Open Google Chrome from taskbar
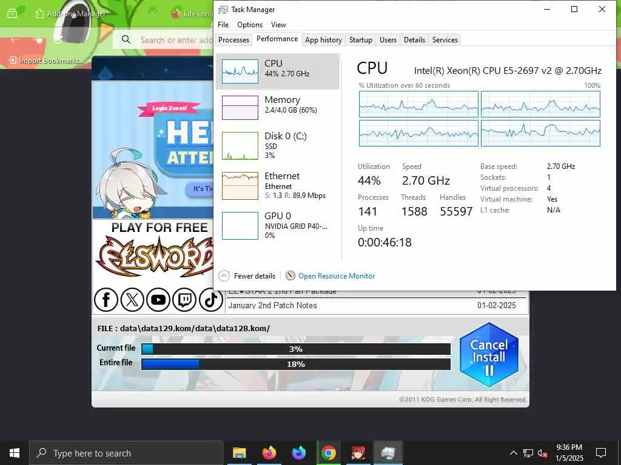 point(328,453)
